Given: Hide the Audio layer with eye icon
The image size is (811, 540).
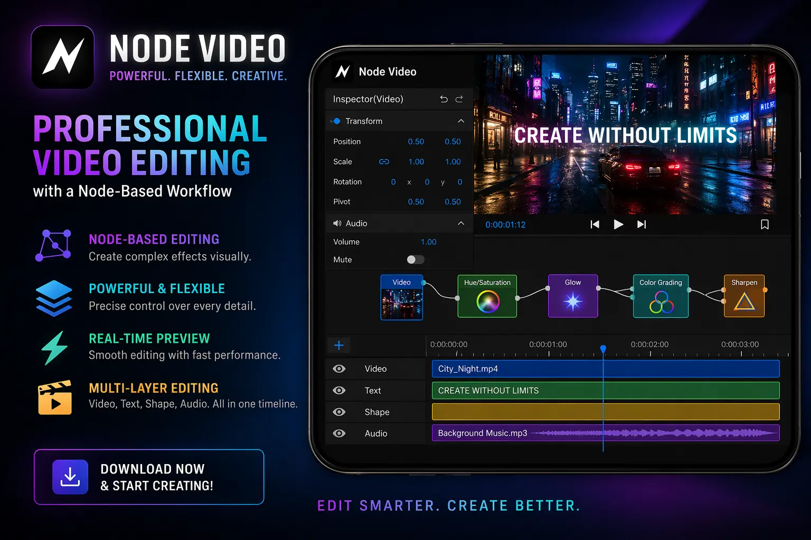Looking at the screenshot, I should click(x=339, y=433).
